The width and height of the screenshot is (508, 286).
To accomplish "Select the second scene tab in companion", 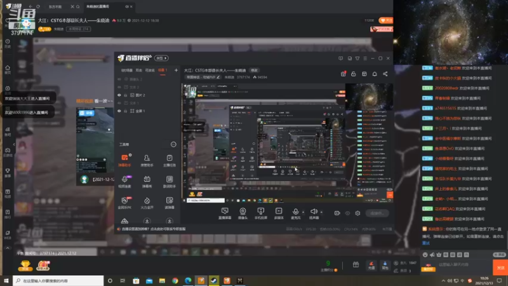I will coord(139,70).
